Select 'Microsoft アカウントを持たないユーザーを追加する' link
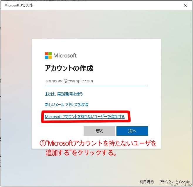 [85, 117]
